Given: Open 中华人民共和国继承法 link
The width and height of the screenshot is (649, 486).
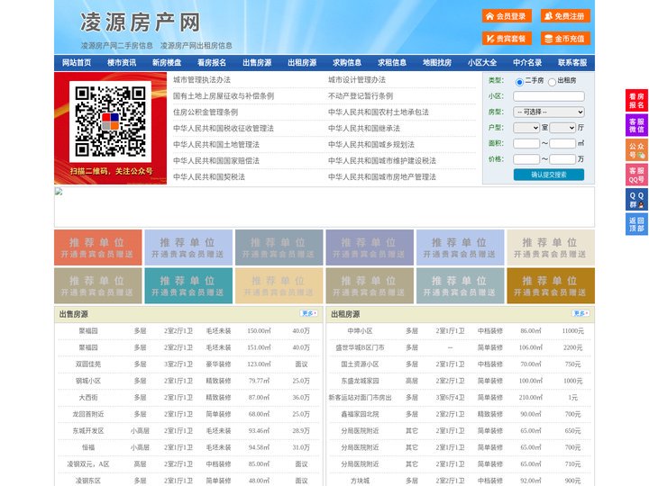Looking at the screenshot, I should tap(364, 128).
